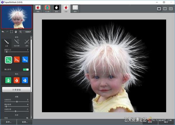Screen dimensions: 175x125
Task: Switch to the black mask view tab
Action: click(57, 8)
